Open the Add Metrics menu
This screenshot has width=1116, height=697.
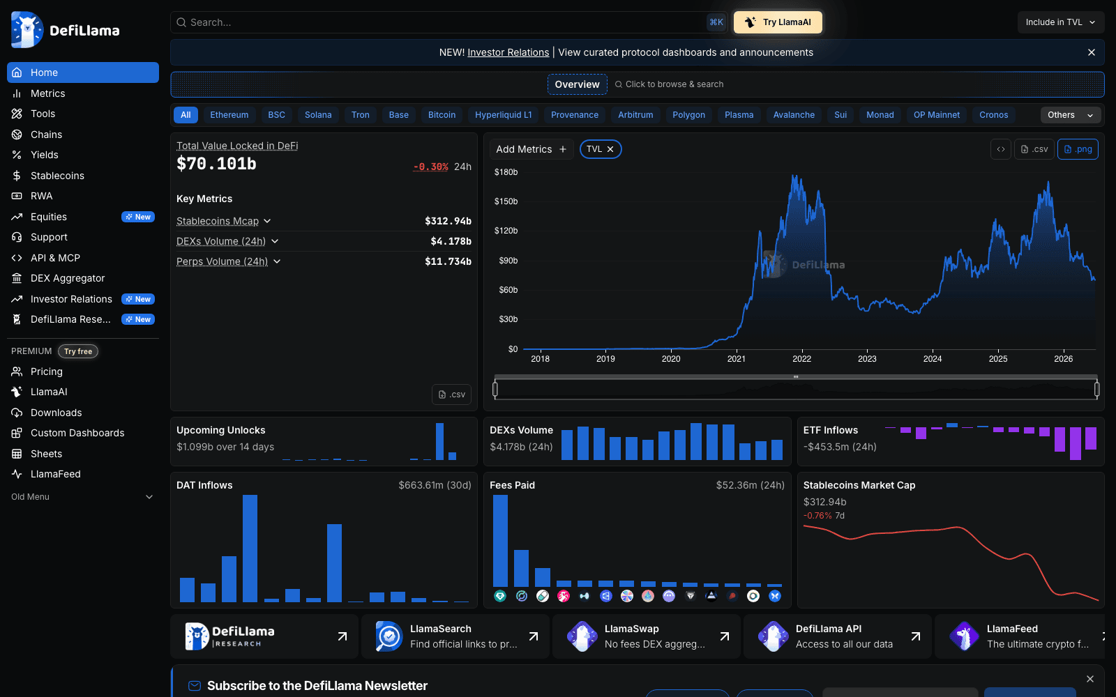[x=531, y=149]
